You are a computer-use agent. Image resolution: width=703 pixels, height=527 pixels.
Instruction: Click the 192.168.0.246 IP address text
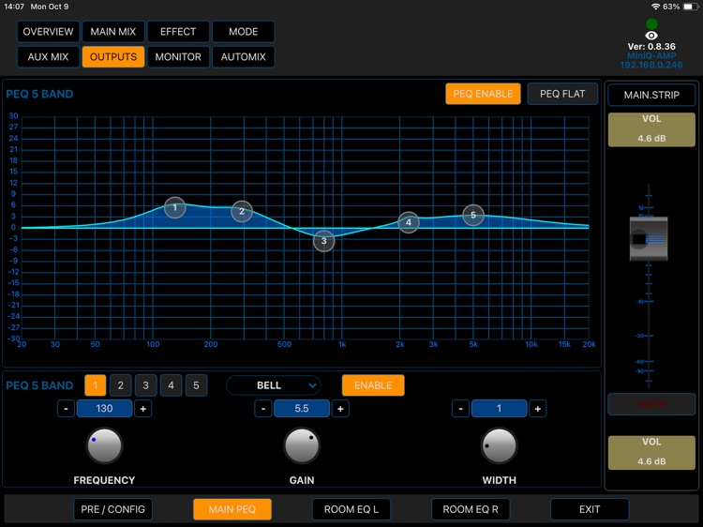(x=651, y=65)
